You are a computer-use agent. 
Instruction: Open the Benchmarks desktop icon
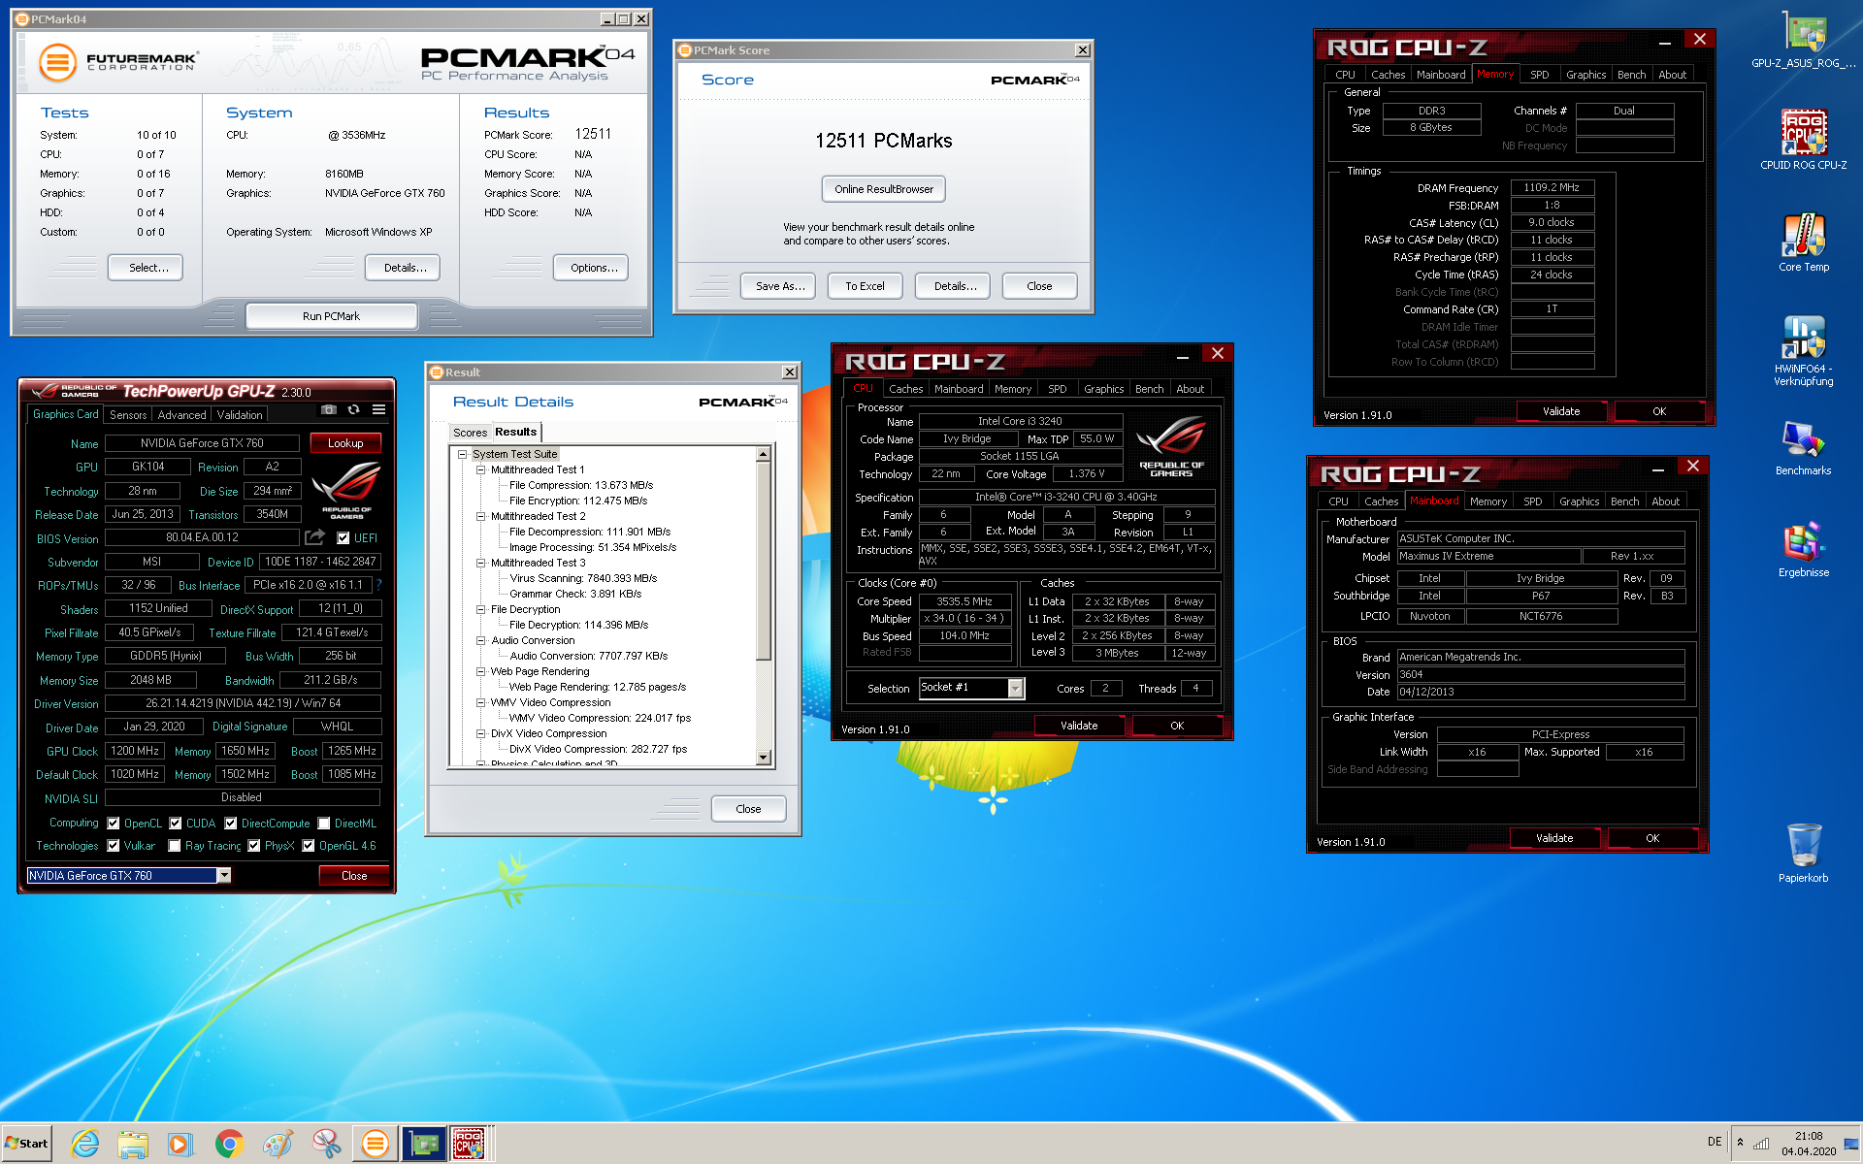[x=1803, y=448]
